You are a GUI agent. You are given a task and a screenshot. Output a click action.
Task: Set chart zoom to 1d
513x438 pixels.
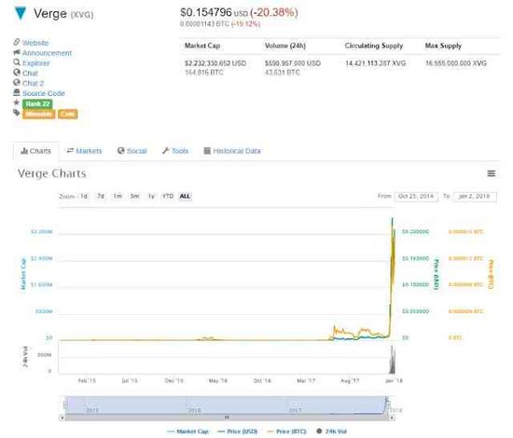click(84, 196)
